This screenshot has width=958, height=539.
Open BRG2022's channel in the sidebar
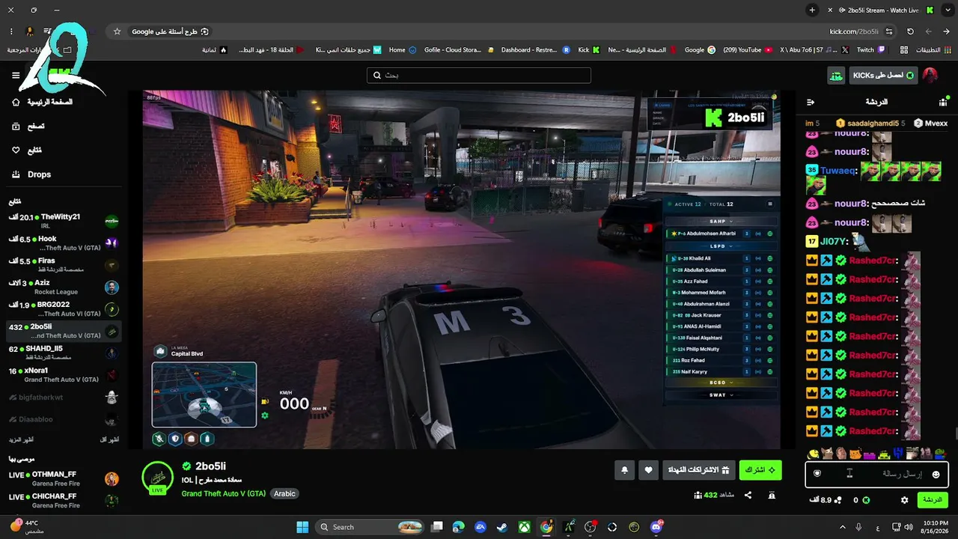click(64, 309)
